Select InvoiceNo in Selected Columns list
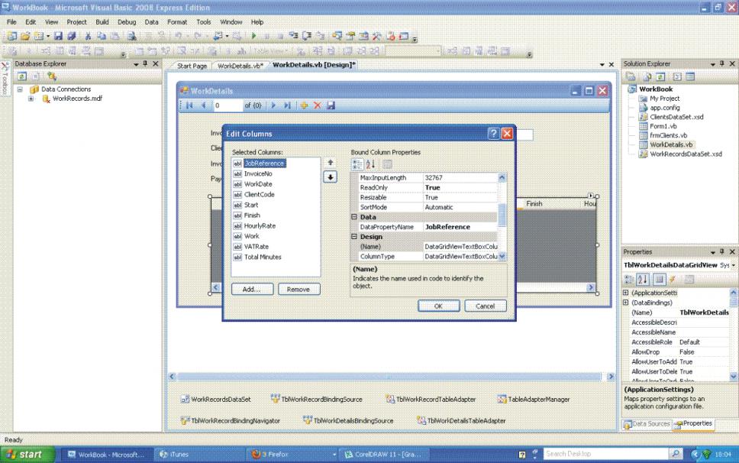The height and width of the screenshot is (463, 739). click(x=258, y=173)
